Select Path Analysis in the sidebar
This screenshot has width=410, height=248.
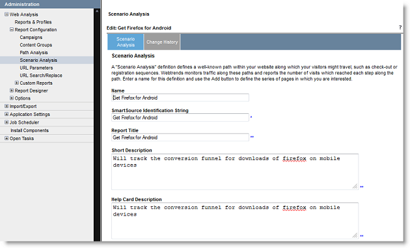coord(34,52)
